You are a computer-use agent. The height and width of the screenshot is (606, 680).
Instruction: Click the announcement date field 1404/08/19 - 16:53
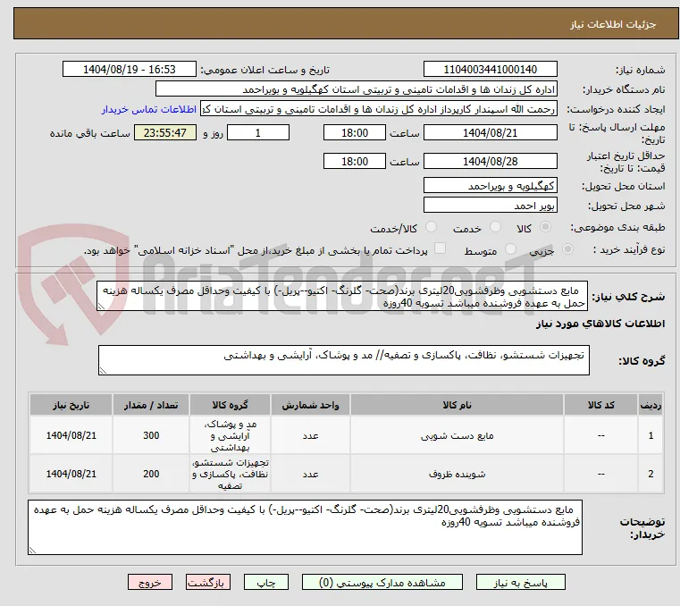tap(130, 70)
